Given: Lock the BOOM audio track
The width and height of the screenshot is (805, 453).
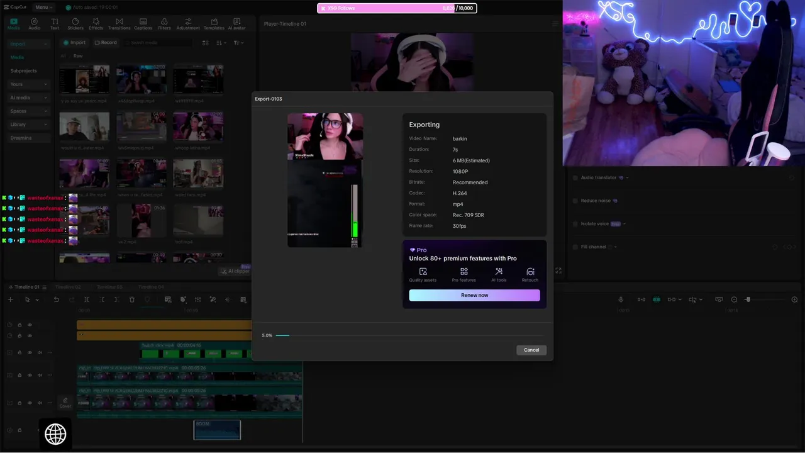Looking at the screenshot, I should 19,430.
